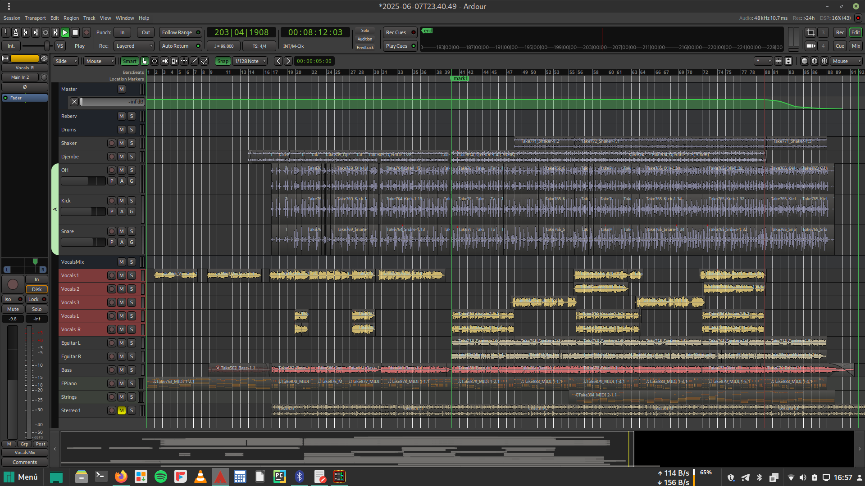Select the Draw pencil tool
The width and height of the screenshot is (865, 486).
coord(194,61)
